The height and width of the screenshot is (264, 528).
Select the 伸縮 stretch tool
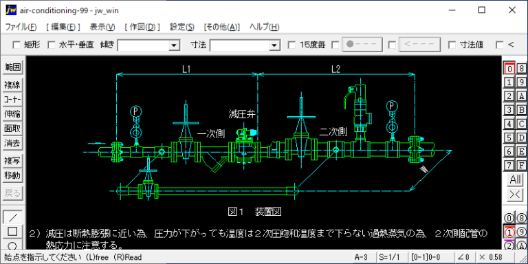tap(12, 114)
